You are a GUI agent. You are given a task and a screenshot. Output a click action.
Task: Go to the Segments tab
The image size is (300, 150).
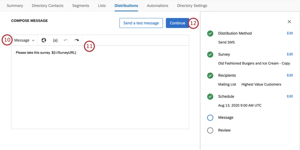[x=81, y=5]
